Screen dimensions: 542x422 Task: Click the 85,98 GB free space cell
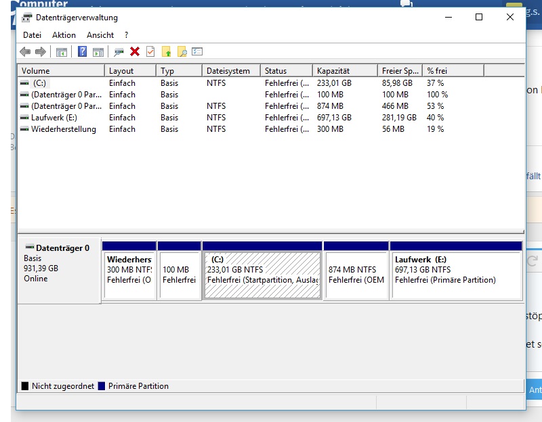click(x=397, y=83)
